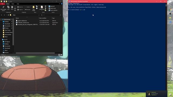Open the Delete dropdown arrow
This screenshot has width=173, height=97.
[x=30, y=7]
